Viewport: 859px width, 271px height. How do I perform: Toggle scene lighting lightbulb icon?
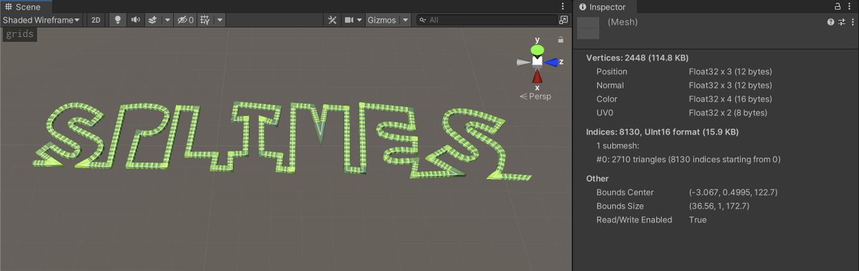(118, 20)
